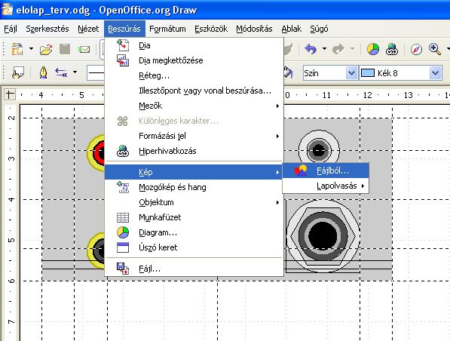Choose Hiperhivatkozás menu entry
The height and width of the screenshot is (341, 450).
194,151
